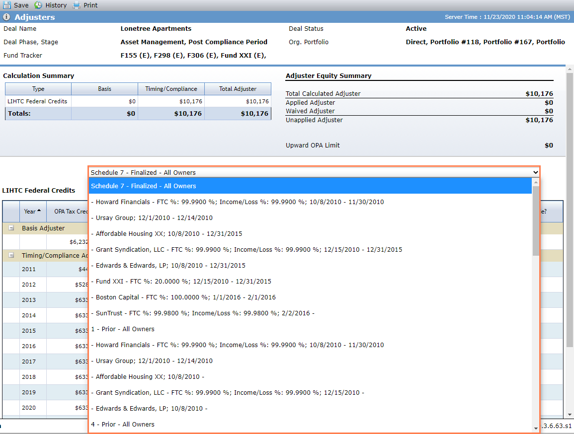Click the Org. Portfolio value Direct, Portfolio #118

pyautogui.click(x=486, y=42)
